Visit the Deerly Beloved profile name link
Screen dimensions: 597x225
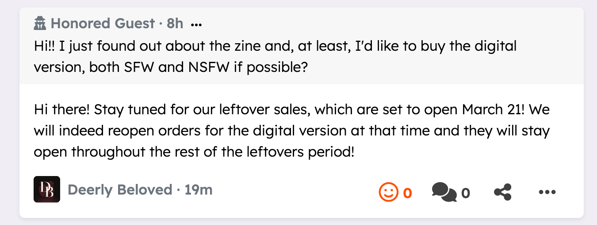120,190
